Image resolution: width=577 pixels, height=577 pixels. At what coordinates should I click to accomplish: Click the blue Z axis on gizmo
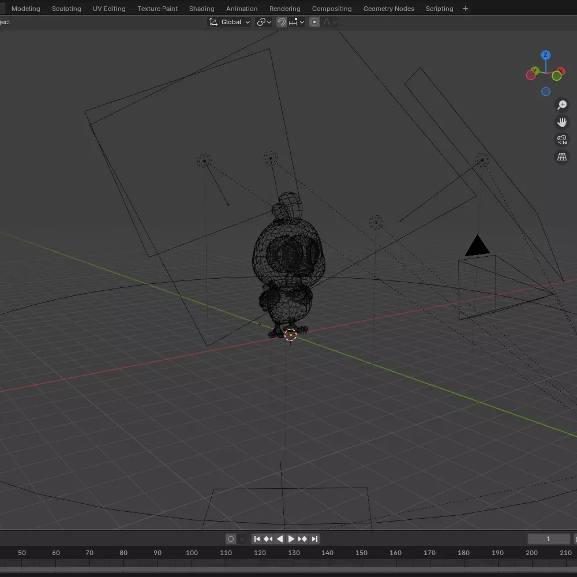pos(546,55)
